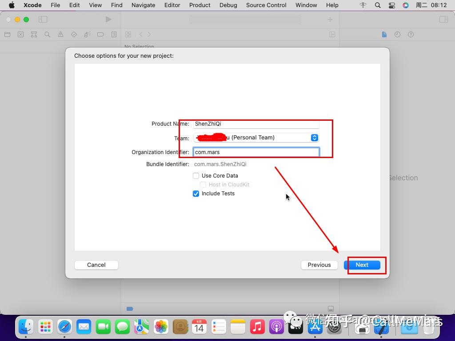455x341 pixels.
Task: Open Photos from the Dock
Action: [161, 327]
